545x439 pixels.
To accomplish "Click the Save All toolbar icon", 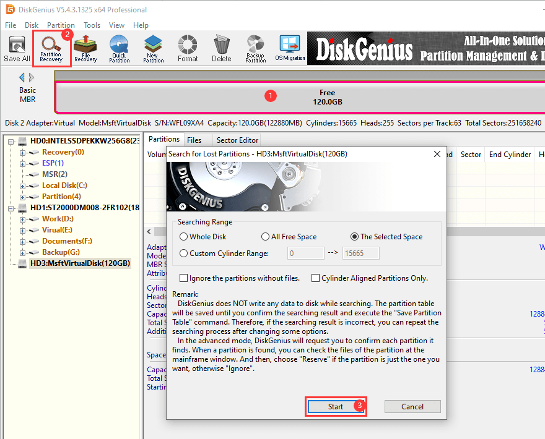I will pos(17,49).
